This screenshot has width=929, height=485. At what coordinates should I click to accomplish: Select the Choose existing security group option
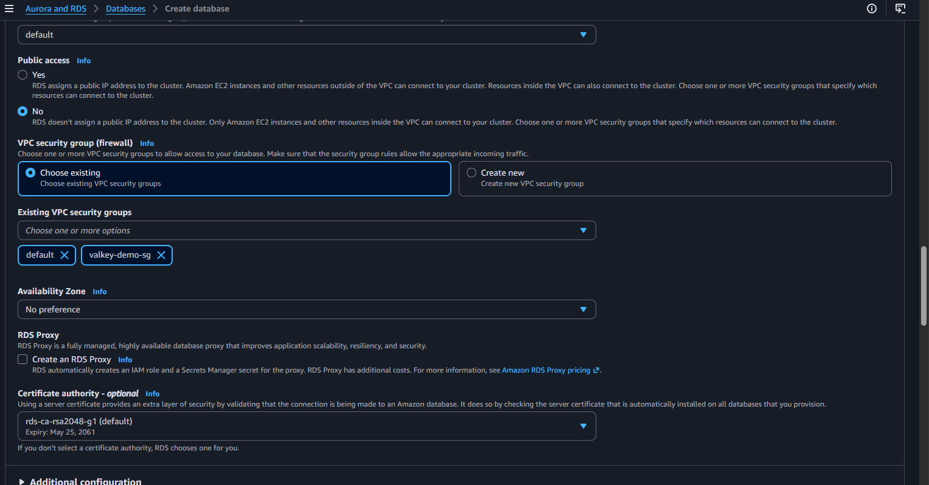pos(234,179)
